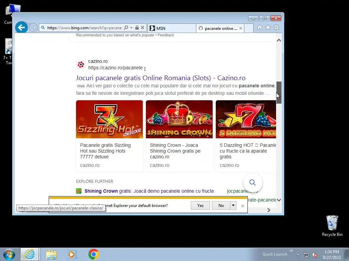Open the three-dot menu beside cazino.ro URL

pos(145,69)
